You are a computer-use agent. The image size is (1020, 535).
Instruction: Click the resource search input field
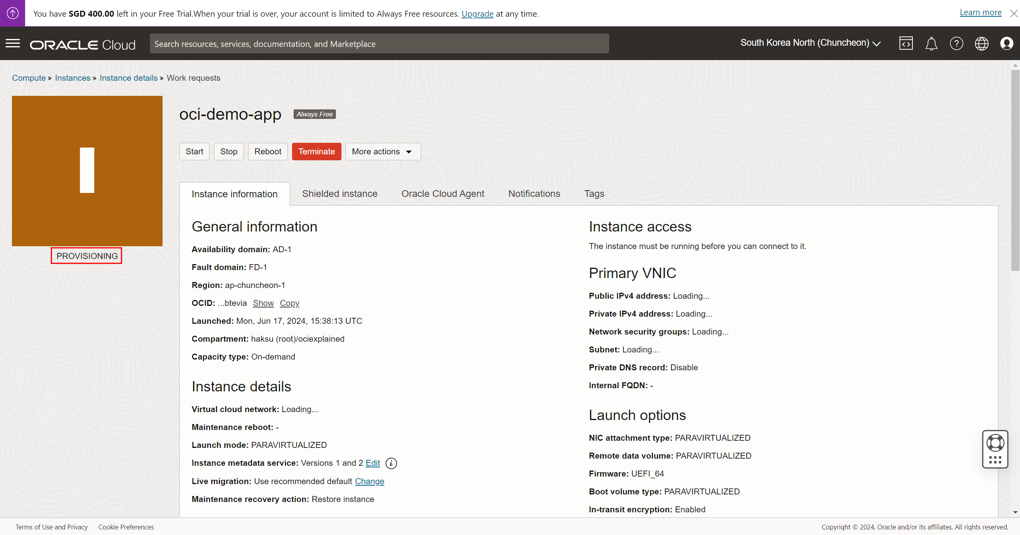pyautogui.click(x=379, y=44)
